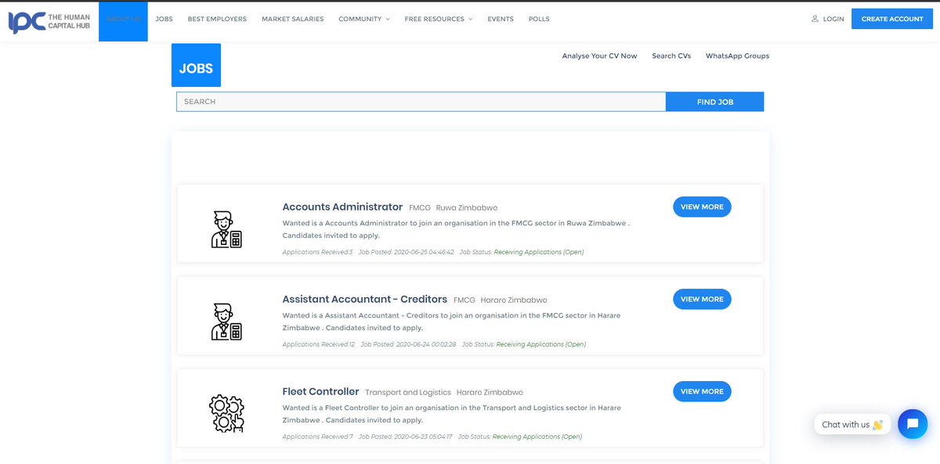Click 'Harare Zimbabwe' beside Fleet Controller

pos(490,393)
